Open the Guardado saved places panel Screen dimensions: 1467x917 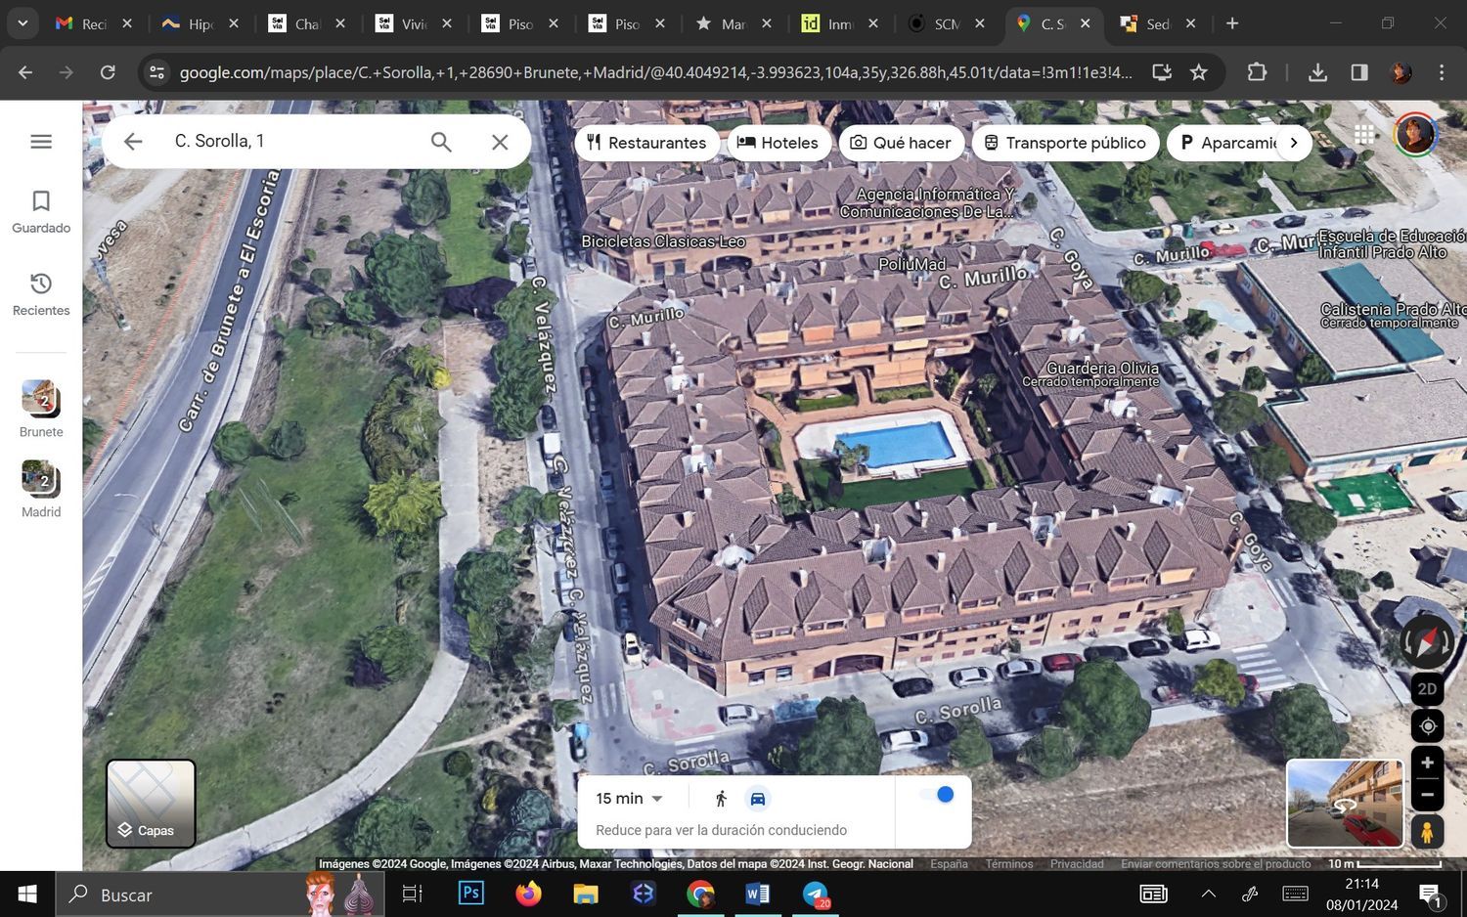(x=41, y=211)
